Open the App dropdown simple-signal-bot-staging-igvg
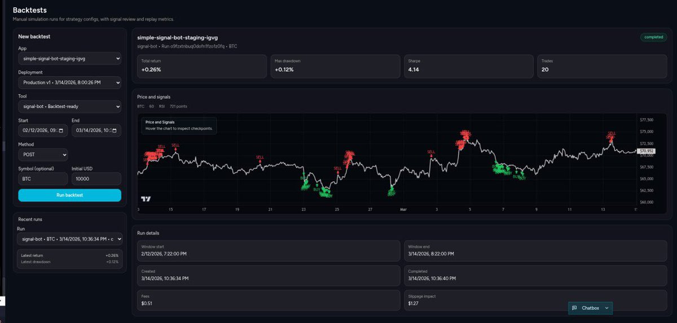 click(x=69, y=58)
